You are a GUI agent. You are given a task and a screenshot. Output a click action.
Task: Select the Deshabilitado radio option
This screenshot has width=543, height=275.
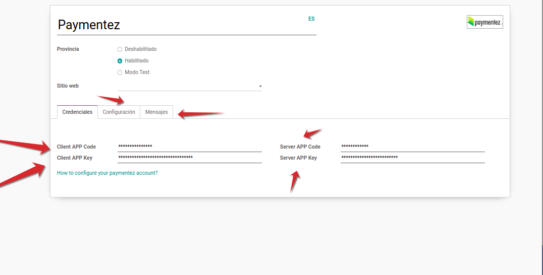120,49
